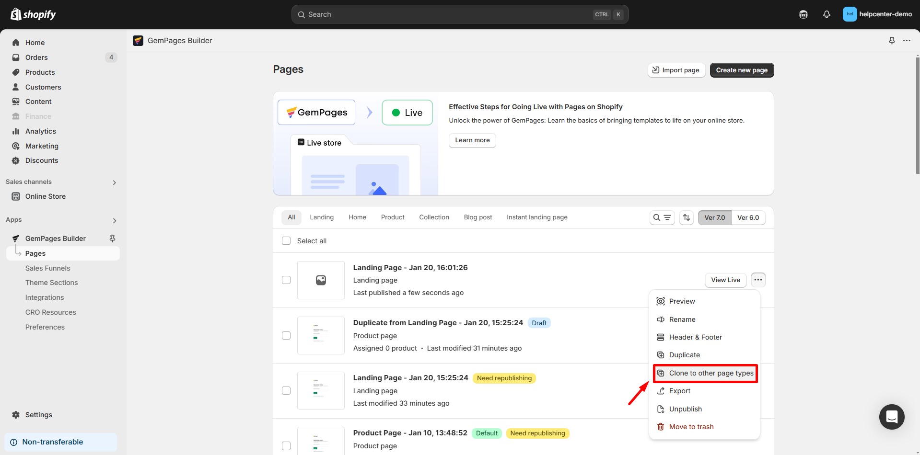
Task: Open the three-dot menu on Landing Page row
Action: [x=757, y=280]
